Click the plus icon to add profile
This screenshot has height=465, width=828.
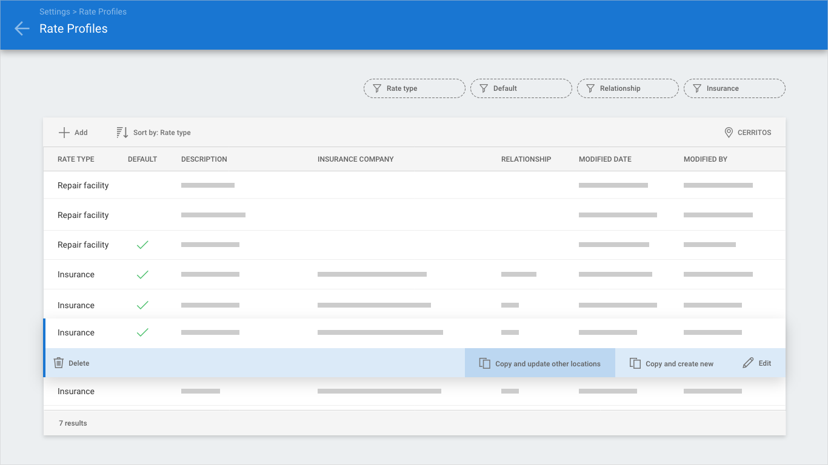[64, 133]
